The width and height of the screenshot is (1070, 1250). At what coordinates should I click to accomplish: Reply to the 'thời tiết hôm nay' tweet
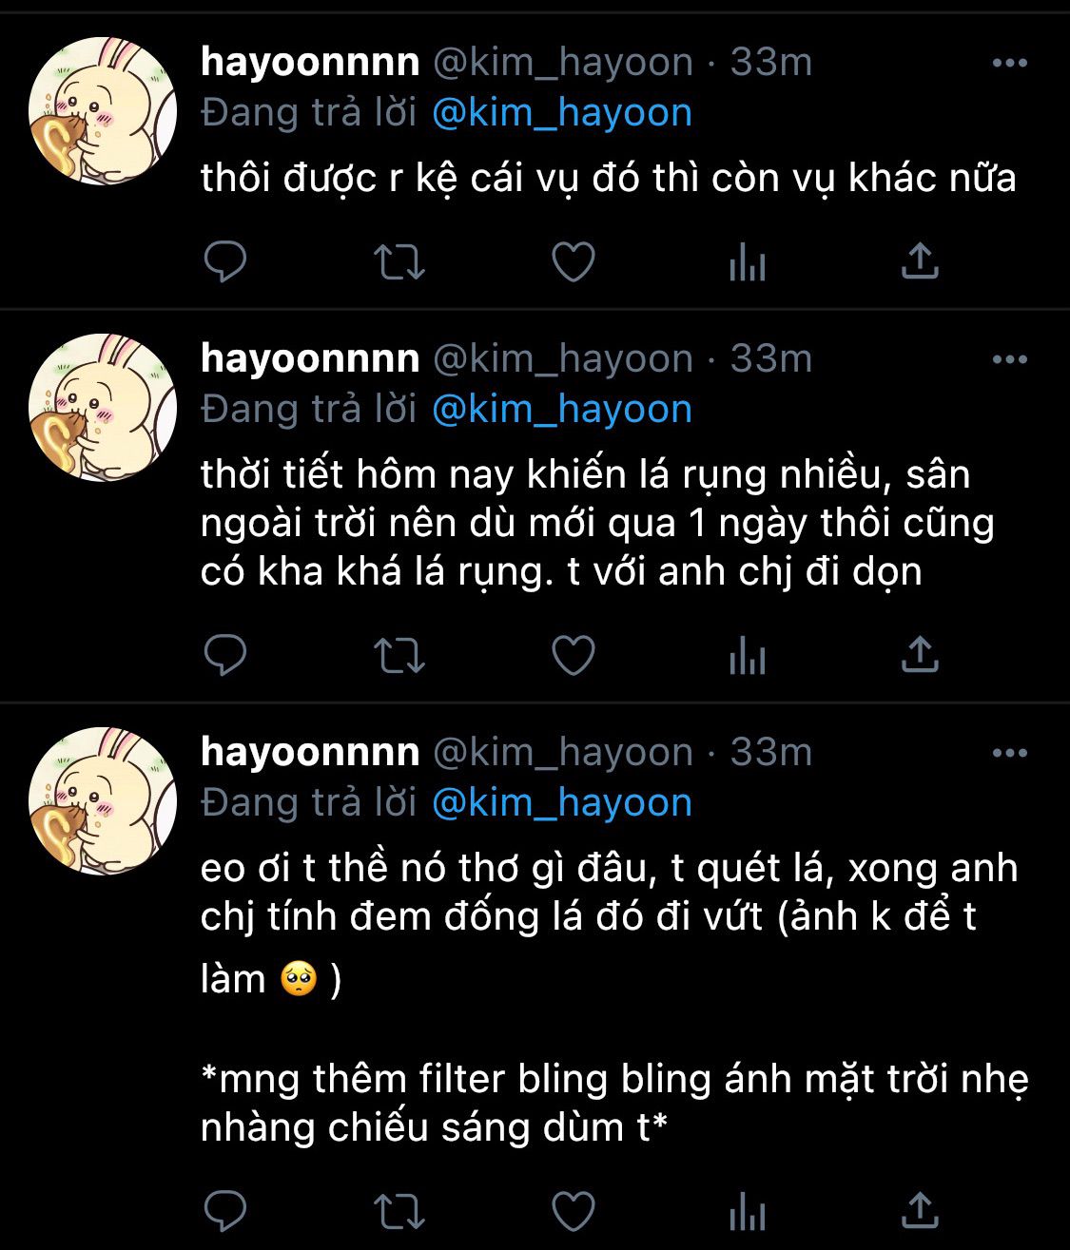(225, 655)
